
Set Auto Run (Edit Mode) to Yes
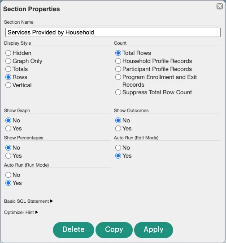(x=118, y=156)
